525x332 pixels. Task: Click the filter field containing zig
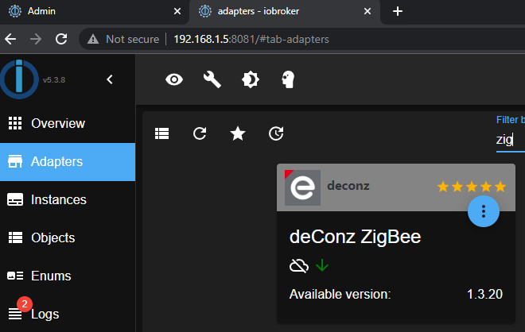click(x=509, y=140)
